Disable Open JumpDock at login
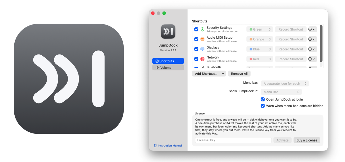345x162 pixels. pyautogui.click(x=262, y=99)
